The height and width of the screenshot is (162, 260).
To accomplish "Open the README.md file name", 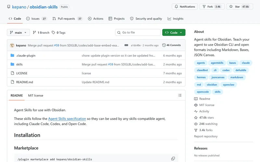I will pos(25,82).
